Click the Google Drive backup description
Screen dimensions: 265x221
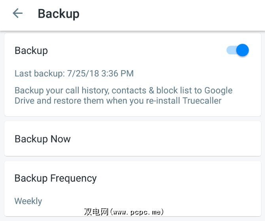[x=123, y=95]
